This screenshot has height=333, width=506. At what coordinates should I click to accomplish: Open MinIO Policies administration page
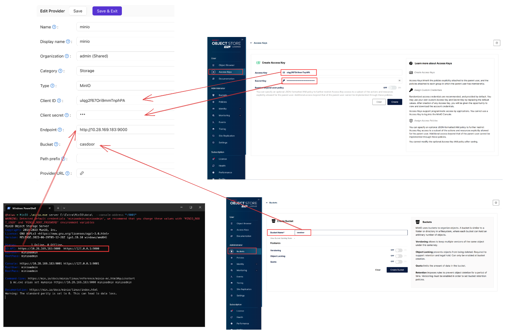click(223, 102)
